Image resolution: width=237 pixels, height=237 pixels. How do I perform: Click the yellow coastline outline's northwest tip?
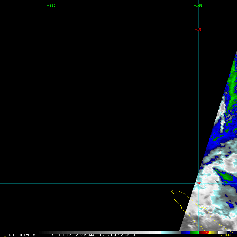(173, 190)
